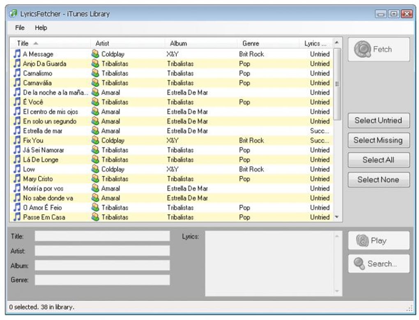Screen dimensions: 419x320
Task: Click the music note icon beside A Message
Action: click(17, 54)
